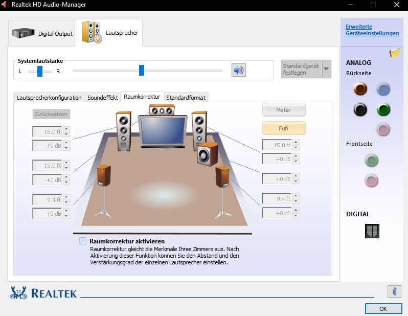This screenshot has height=316, width=408.
Task: Click left 9.4 ft distance field
Action: 48,199
